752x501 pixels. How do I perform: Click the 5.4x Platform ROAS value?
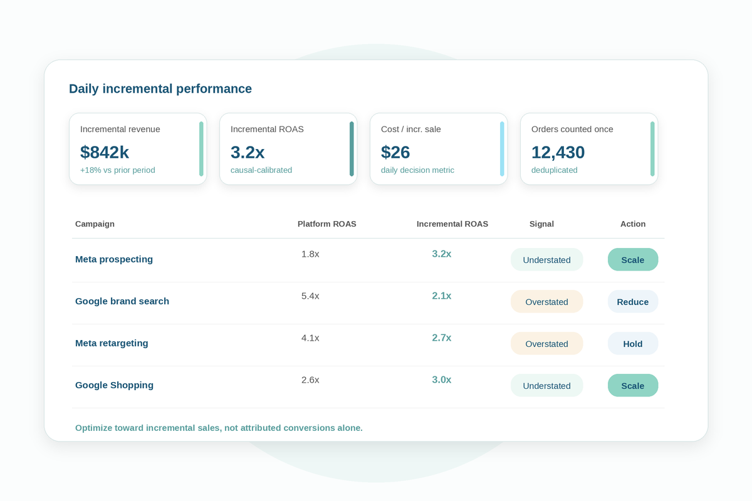click(310, 296)
